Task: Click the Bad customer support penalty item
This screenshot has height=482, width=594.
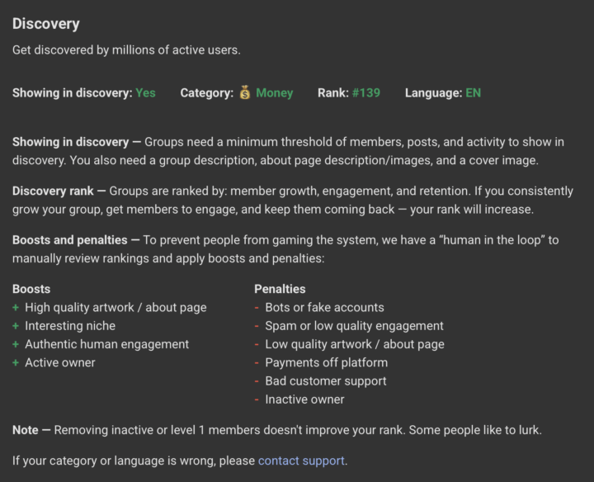Action: [x=326, y=380]
